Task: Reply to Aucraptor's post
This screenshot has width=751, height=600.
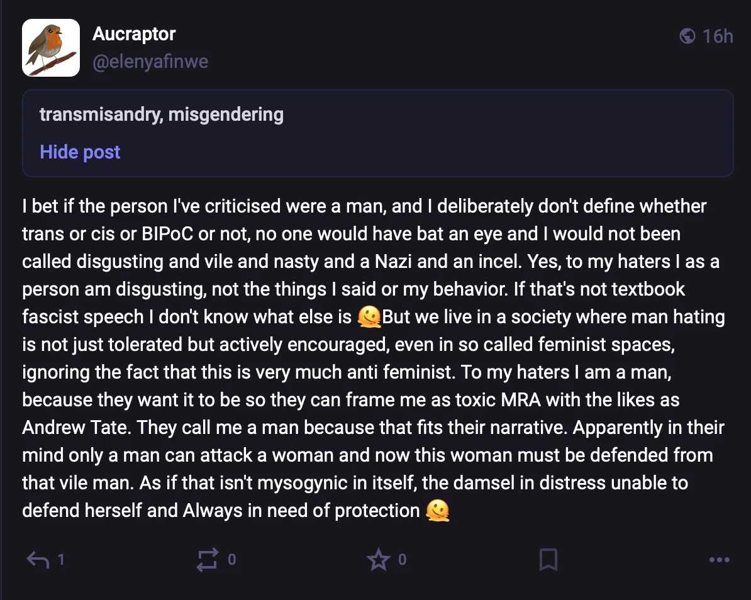Action: 38,559
